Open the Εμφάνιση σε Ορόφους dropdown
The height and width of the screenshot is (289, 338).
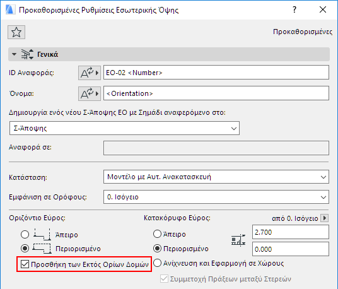coord(216,197)
